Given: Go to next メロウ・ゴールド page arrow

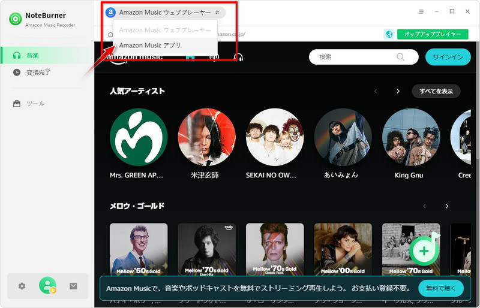Looking at the screenshot, I should (x=447, y=206).
